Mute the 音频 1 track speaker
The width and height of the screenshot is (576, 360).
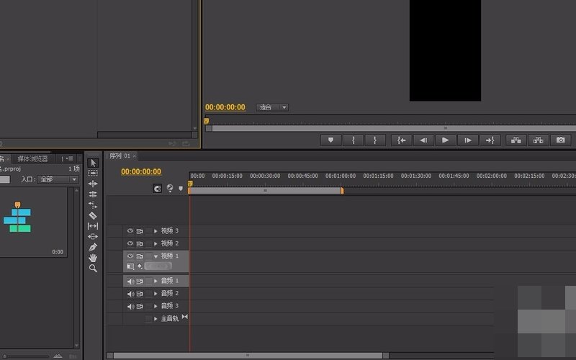130,282
